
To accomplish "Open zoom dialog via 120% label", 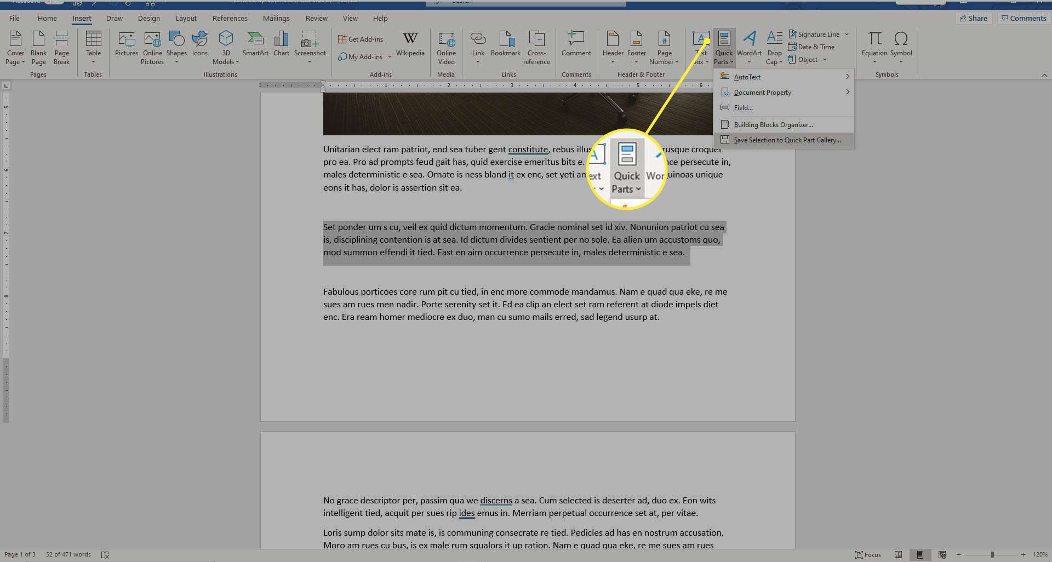I will coord(1040,555).
